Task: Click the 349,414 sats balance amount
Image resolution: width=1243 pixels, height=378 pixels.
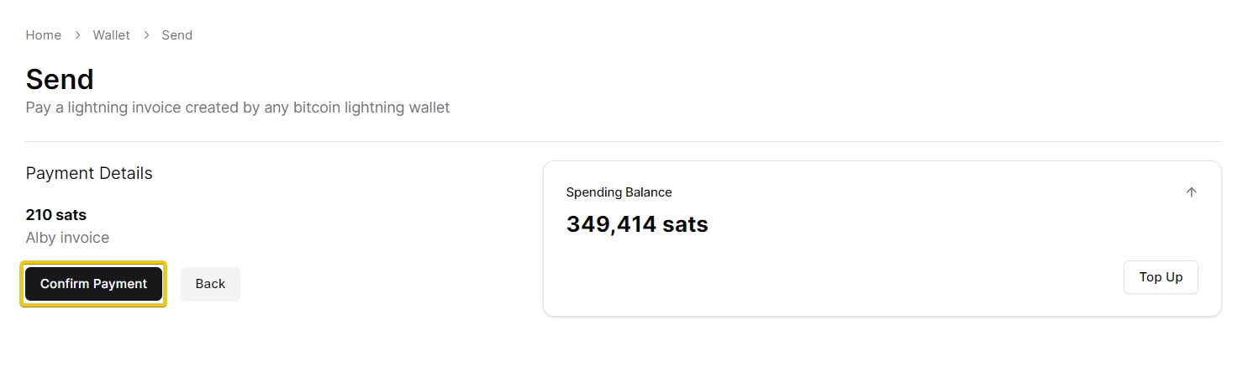Action: pos(637,224)
